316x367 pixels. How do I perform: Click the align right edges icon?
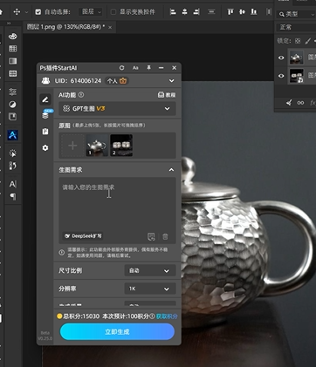click(196, 11)
